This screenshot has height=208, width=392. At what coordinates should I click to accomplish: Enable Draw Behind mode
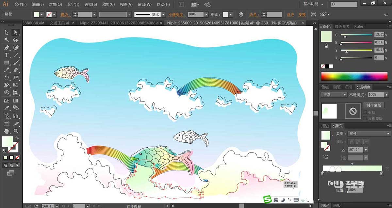click(11, 165)
